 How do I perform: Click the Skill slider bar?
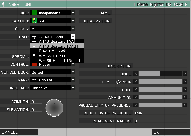tap(160, 74)
